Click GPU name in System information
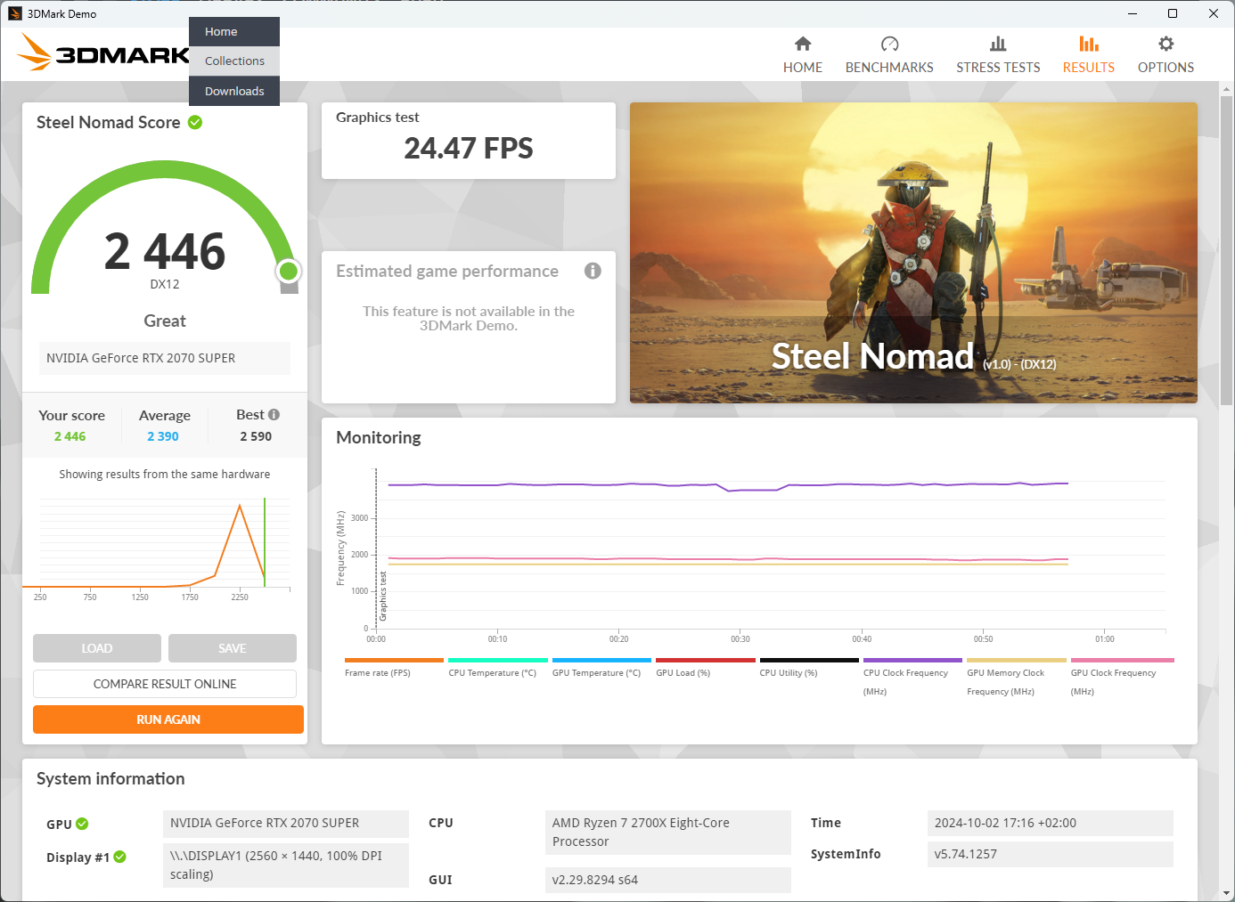 click(x=285, y=823)
